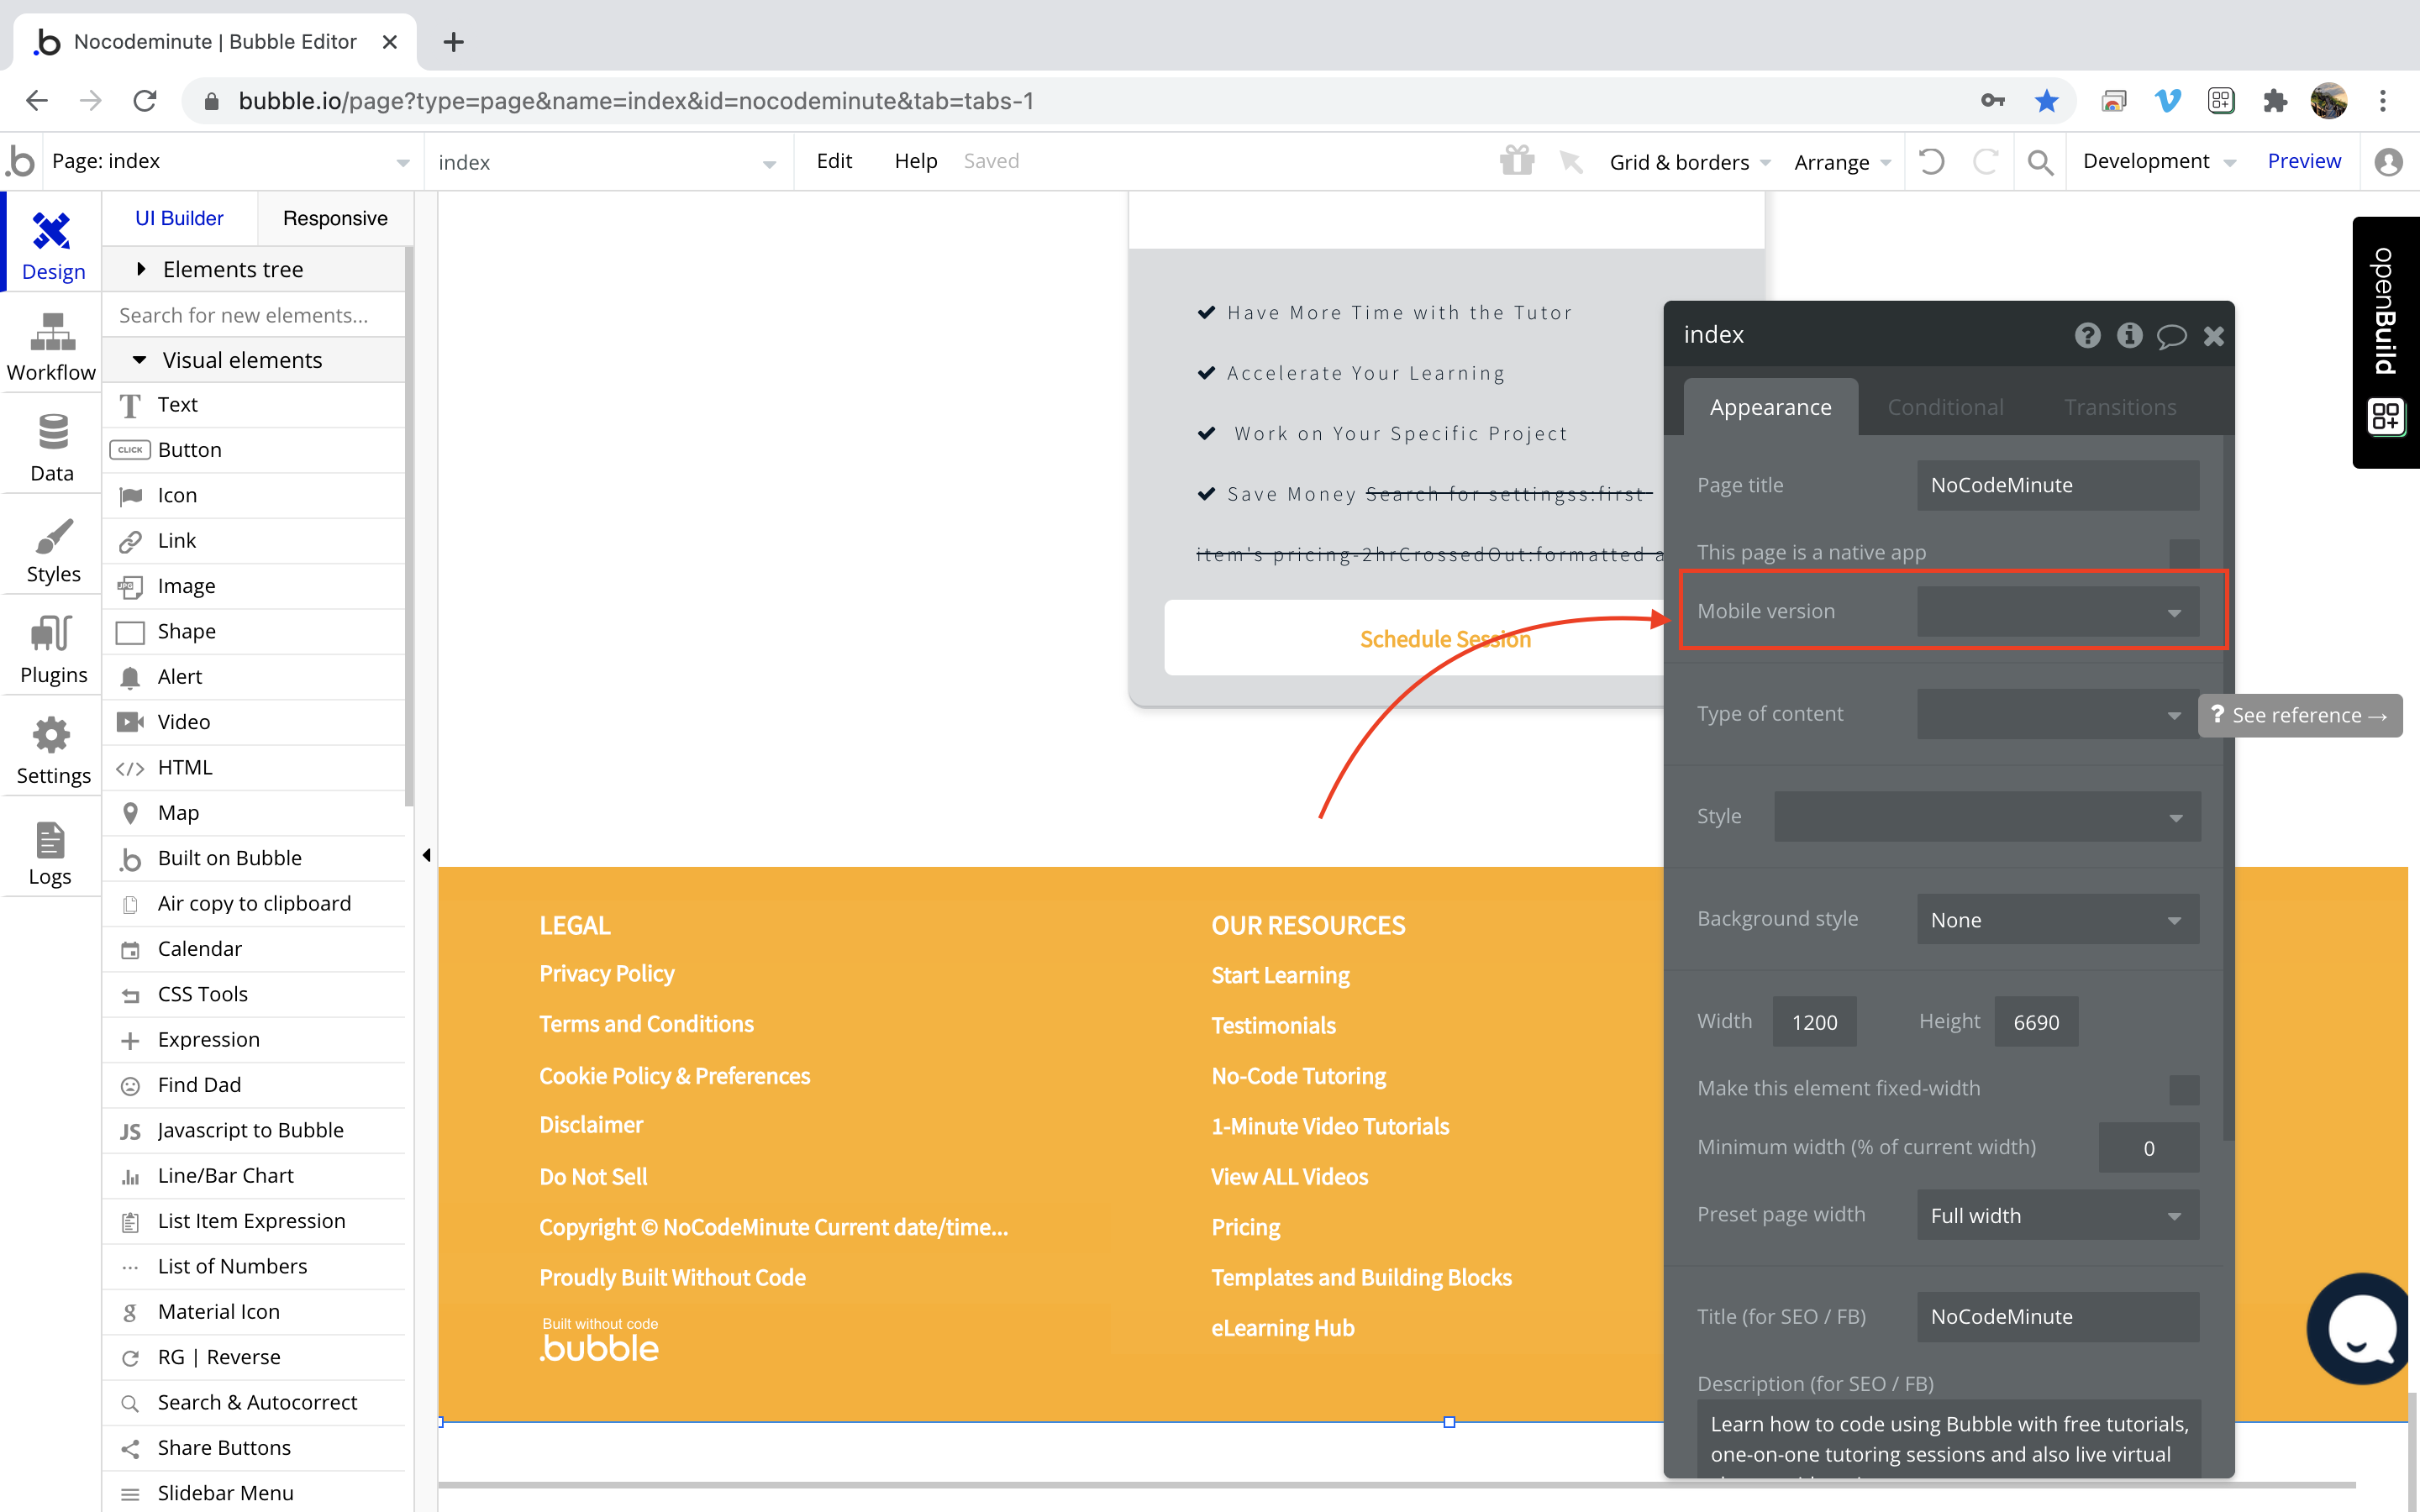Open the comment bubble in index panel

[x=2171, y=336]
